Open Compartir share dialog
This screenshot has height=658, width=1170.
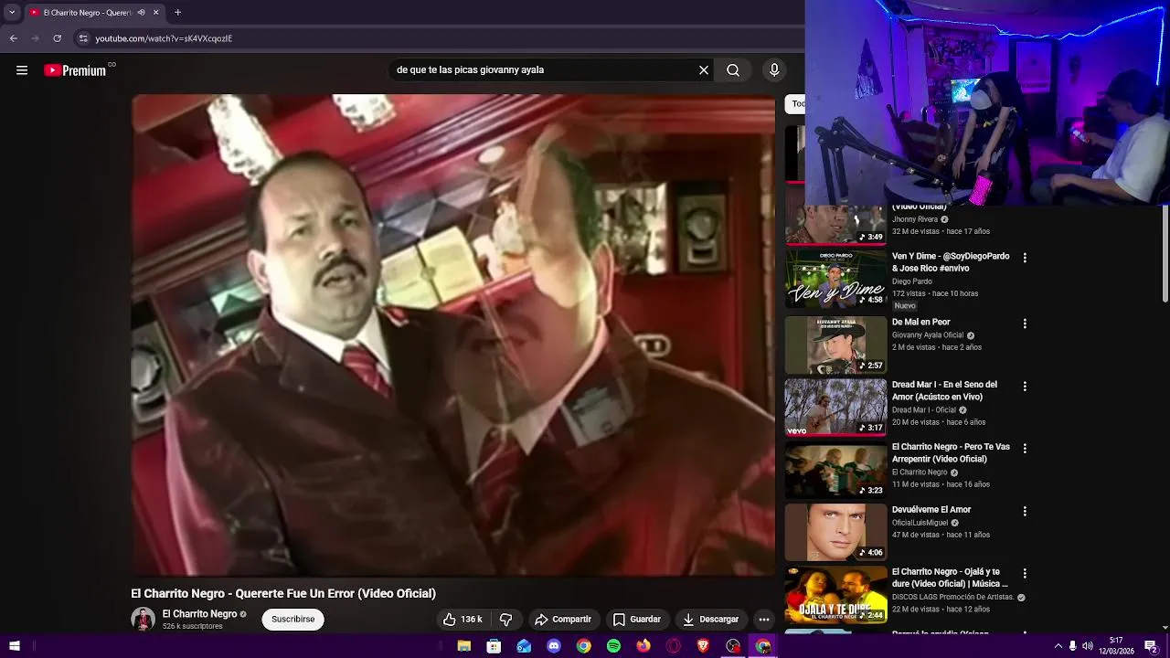pos(563,620)
